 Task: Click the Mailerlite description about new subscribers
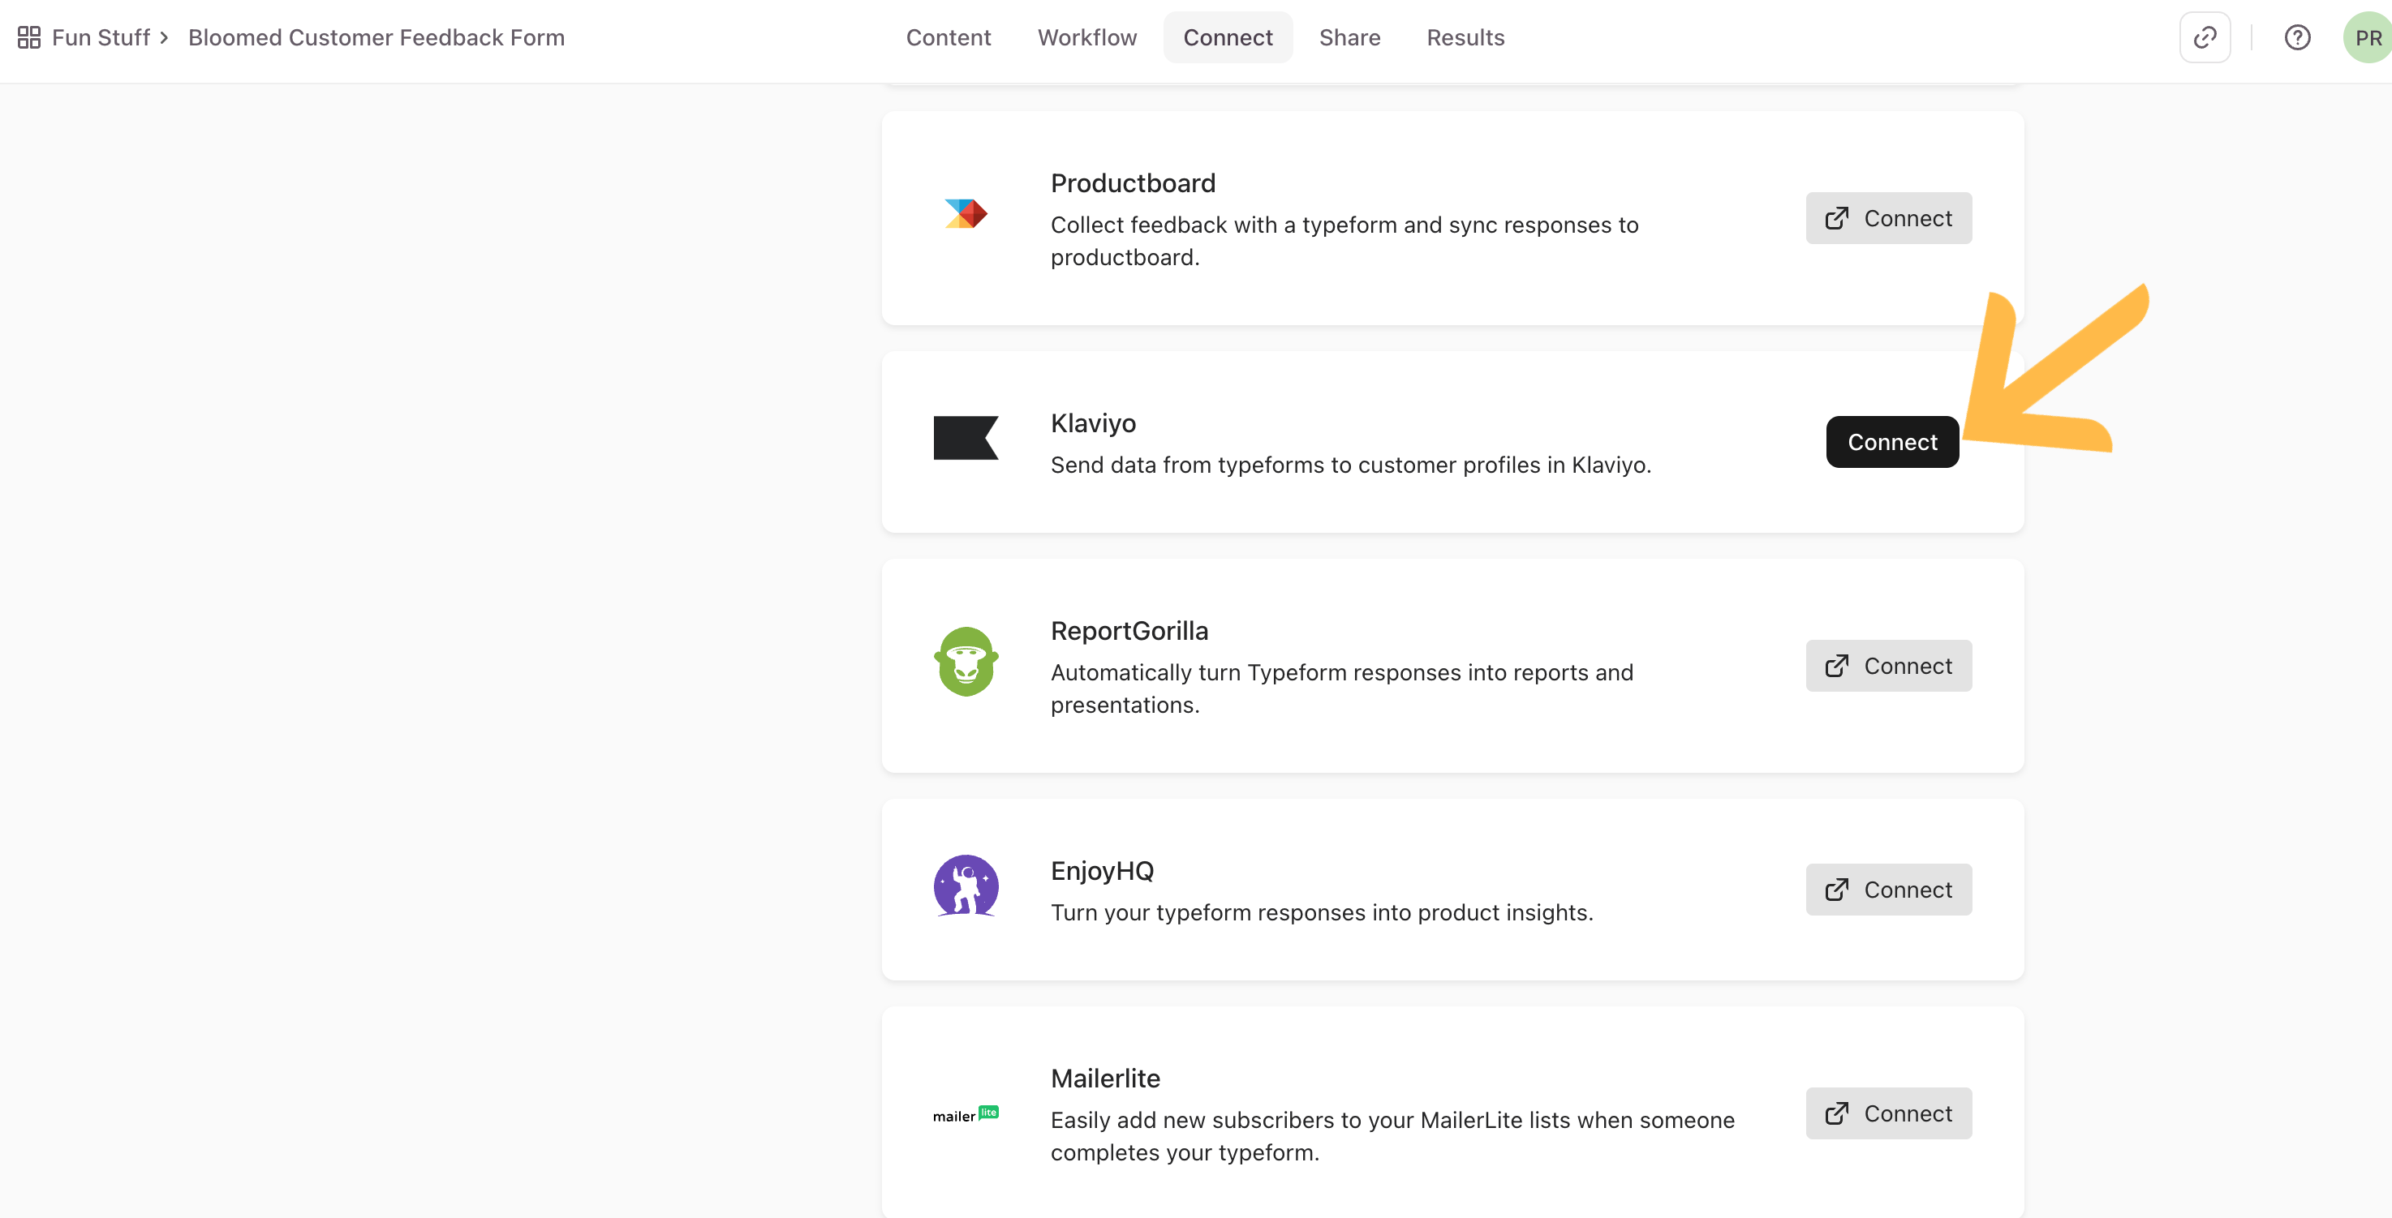point(1393,1135)
